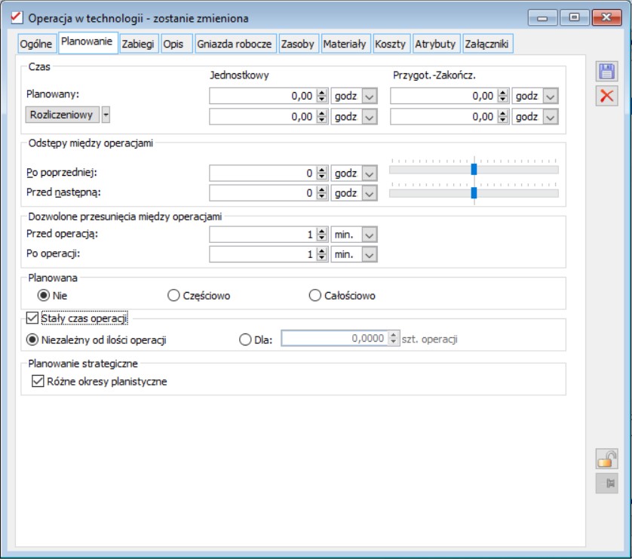
Task: Click spinner arrows of Rozliczeniowy Jednostkowy time
Action: [x=321, y=117]
